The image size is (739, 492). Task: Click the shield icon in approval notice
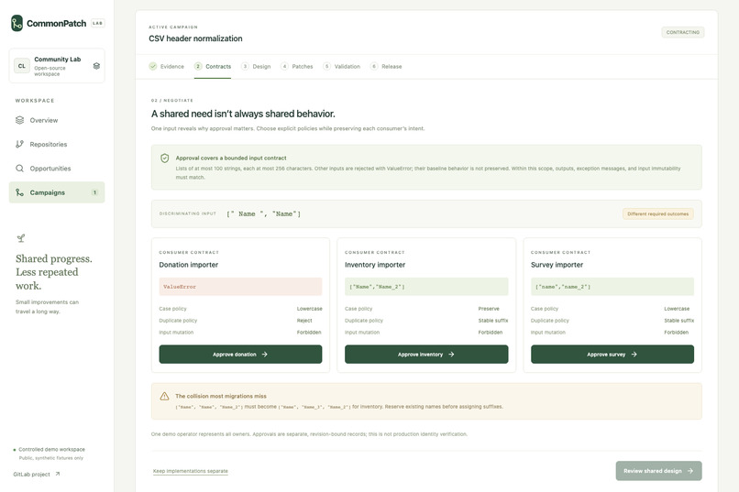coord(164,159)
